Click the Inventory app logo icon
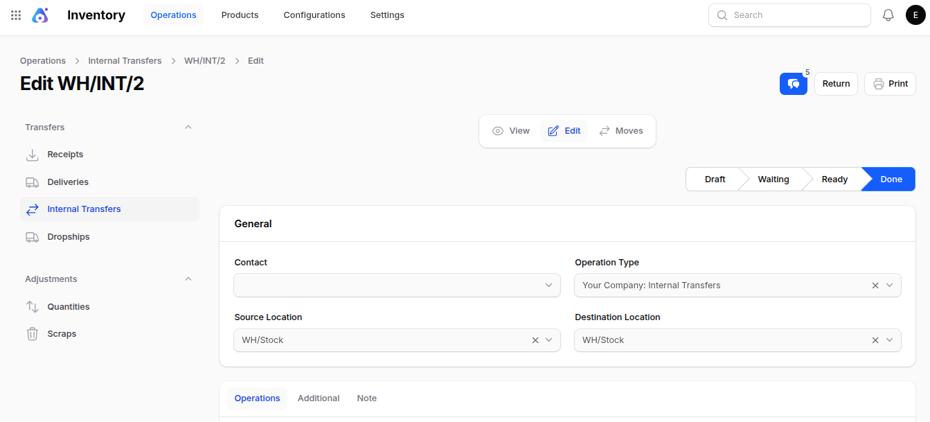Image resolution: width=930 pixels, height=422 pixels. coord(40,15)
